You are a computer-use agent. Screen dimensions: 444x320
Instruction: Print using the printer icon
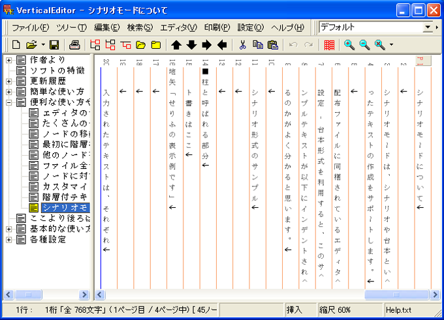[74, 45]
